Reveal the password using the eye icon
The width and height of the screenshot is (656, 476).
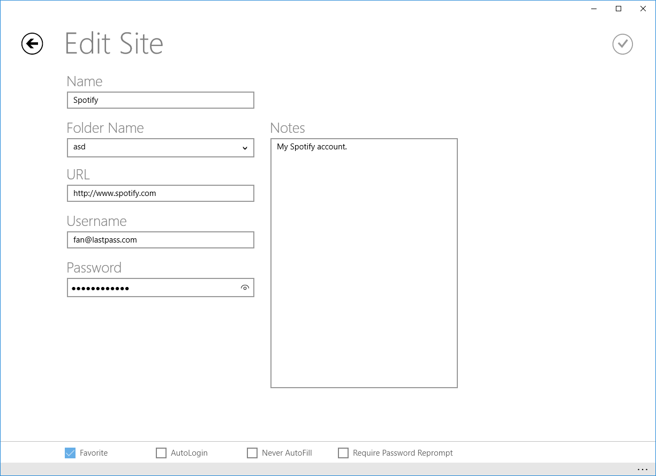[245, 288]
